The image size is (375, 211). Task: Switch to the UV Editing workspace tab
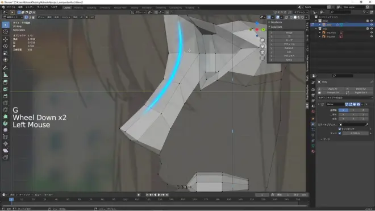(105, 7)
